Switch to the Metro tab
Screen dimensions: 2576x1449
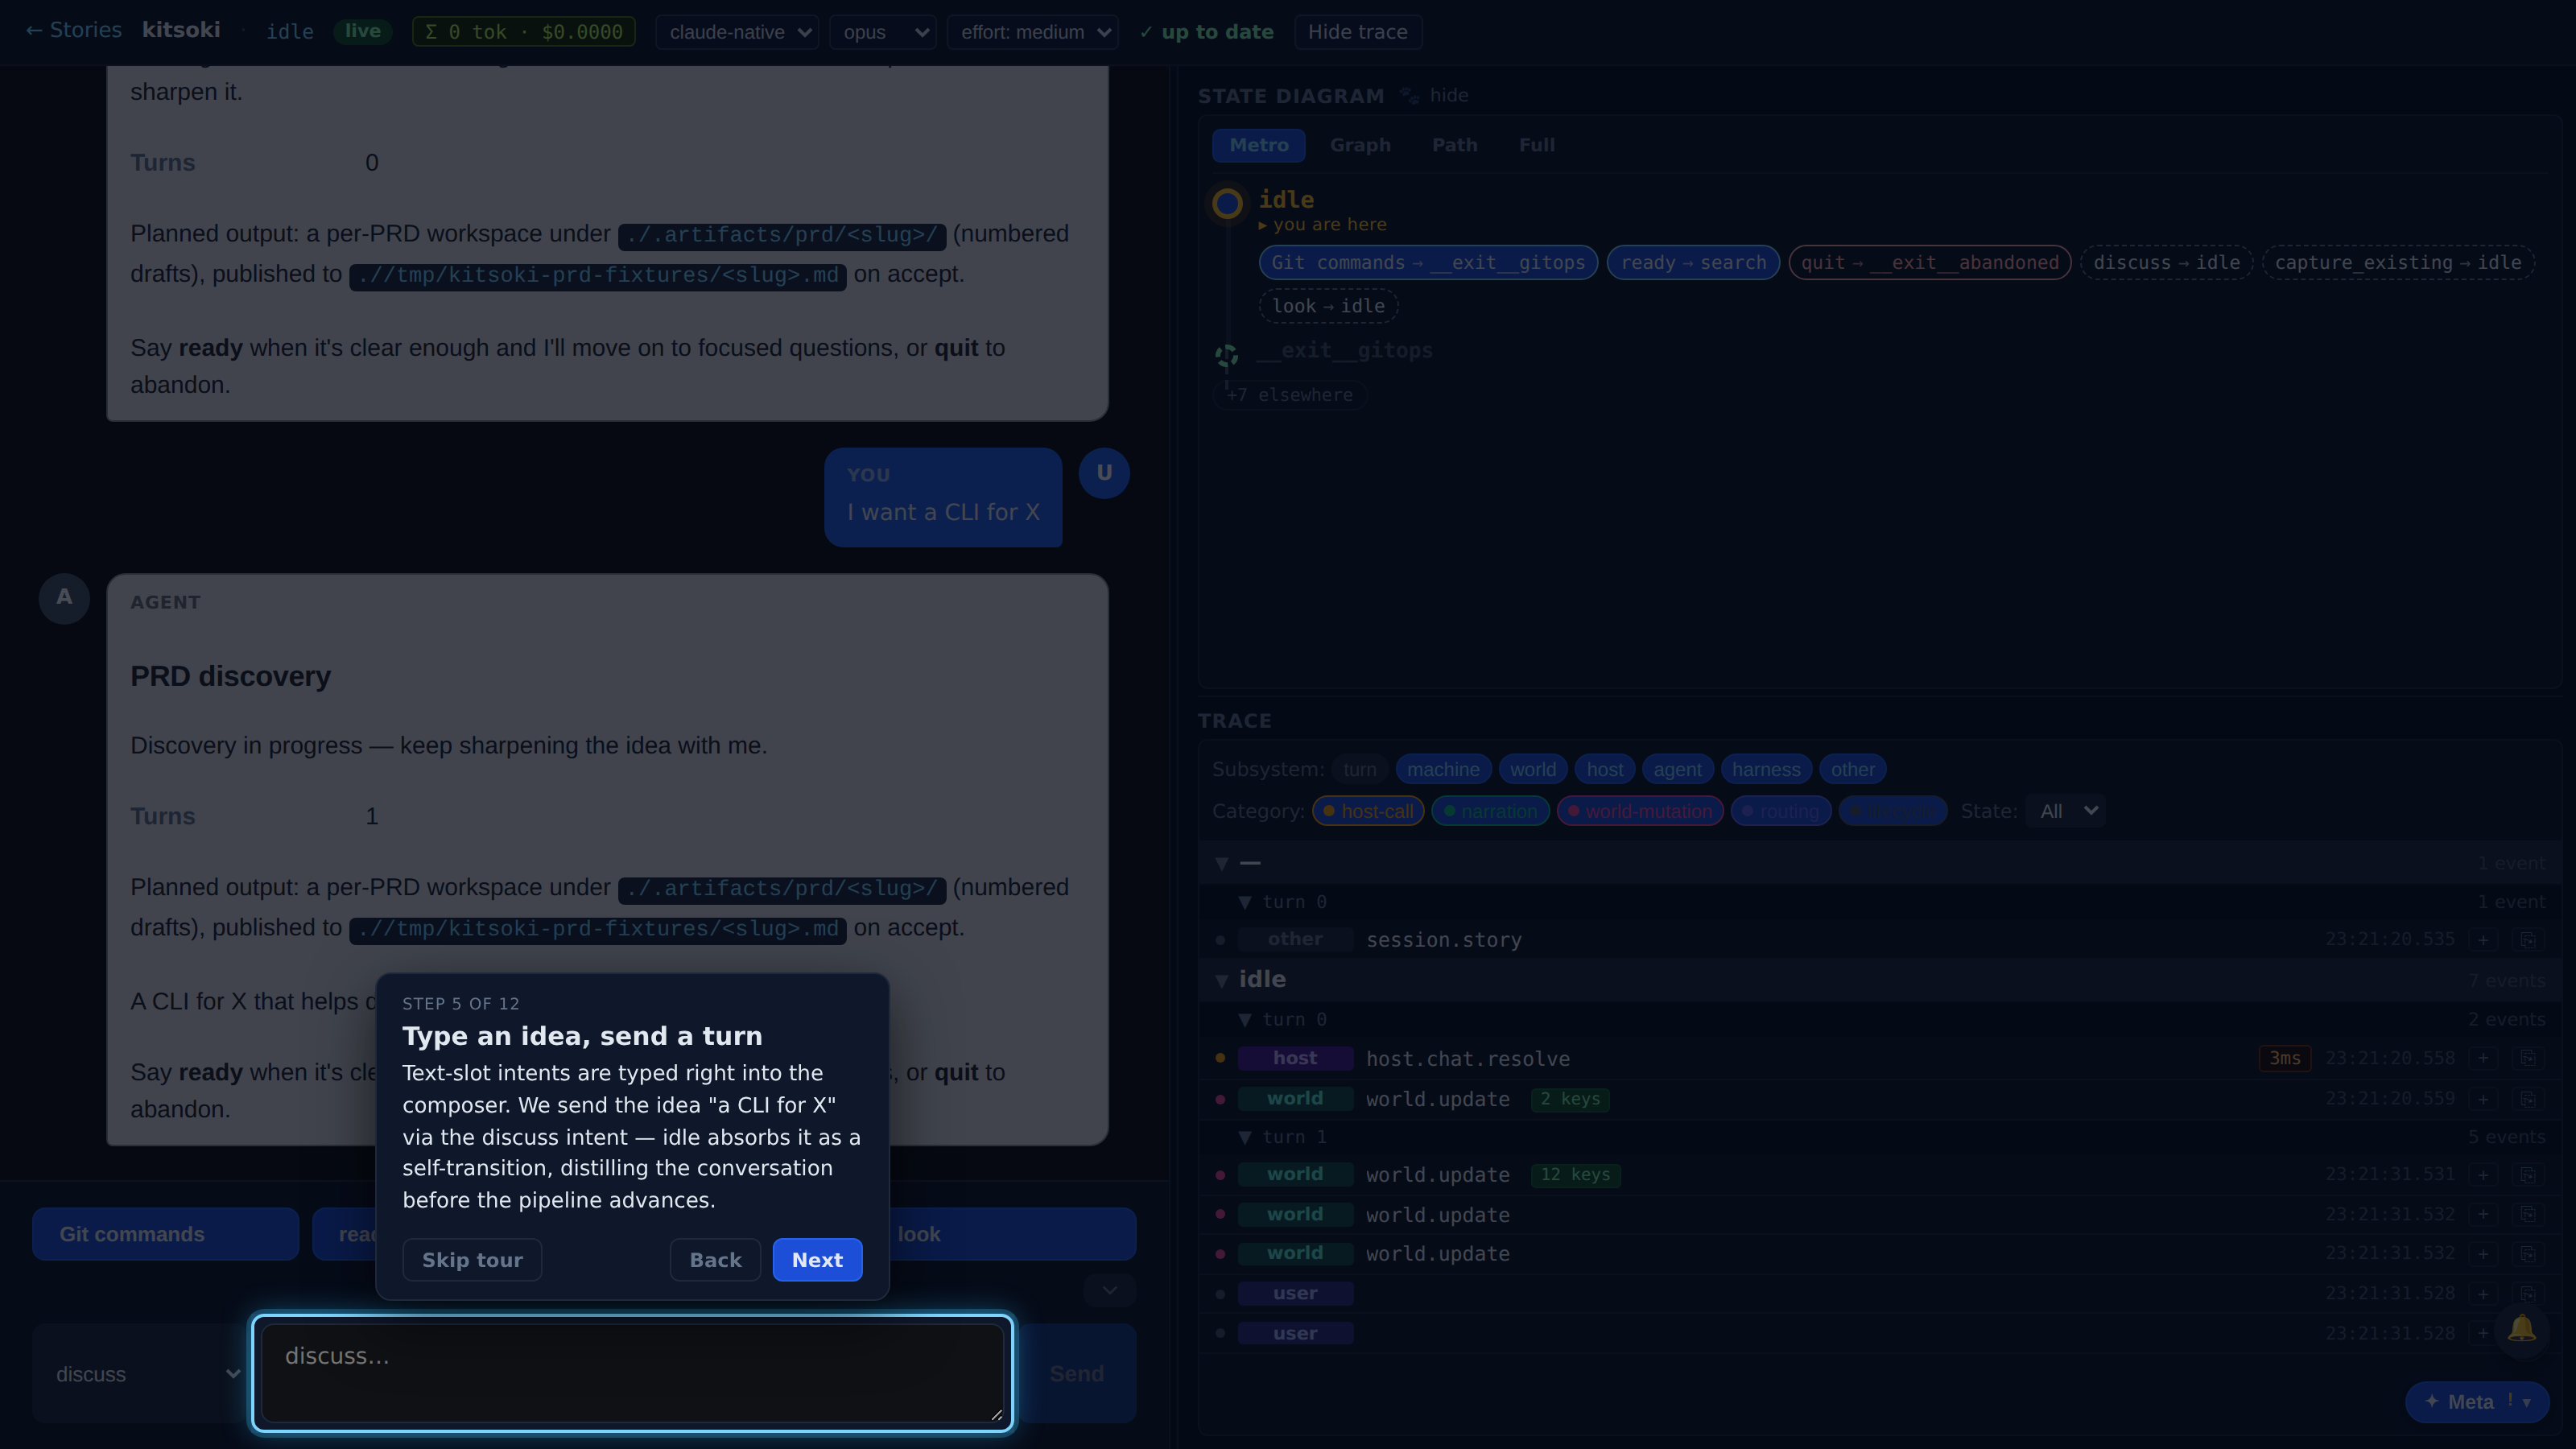pos(1258,145)
